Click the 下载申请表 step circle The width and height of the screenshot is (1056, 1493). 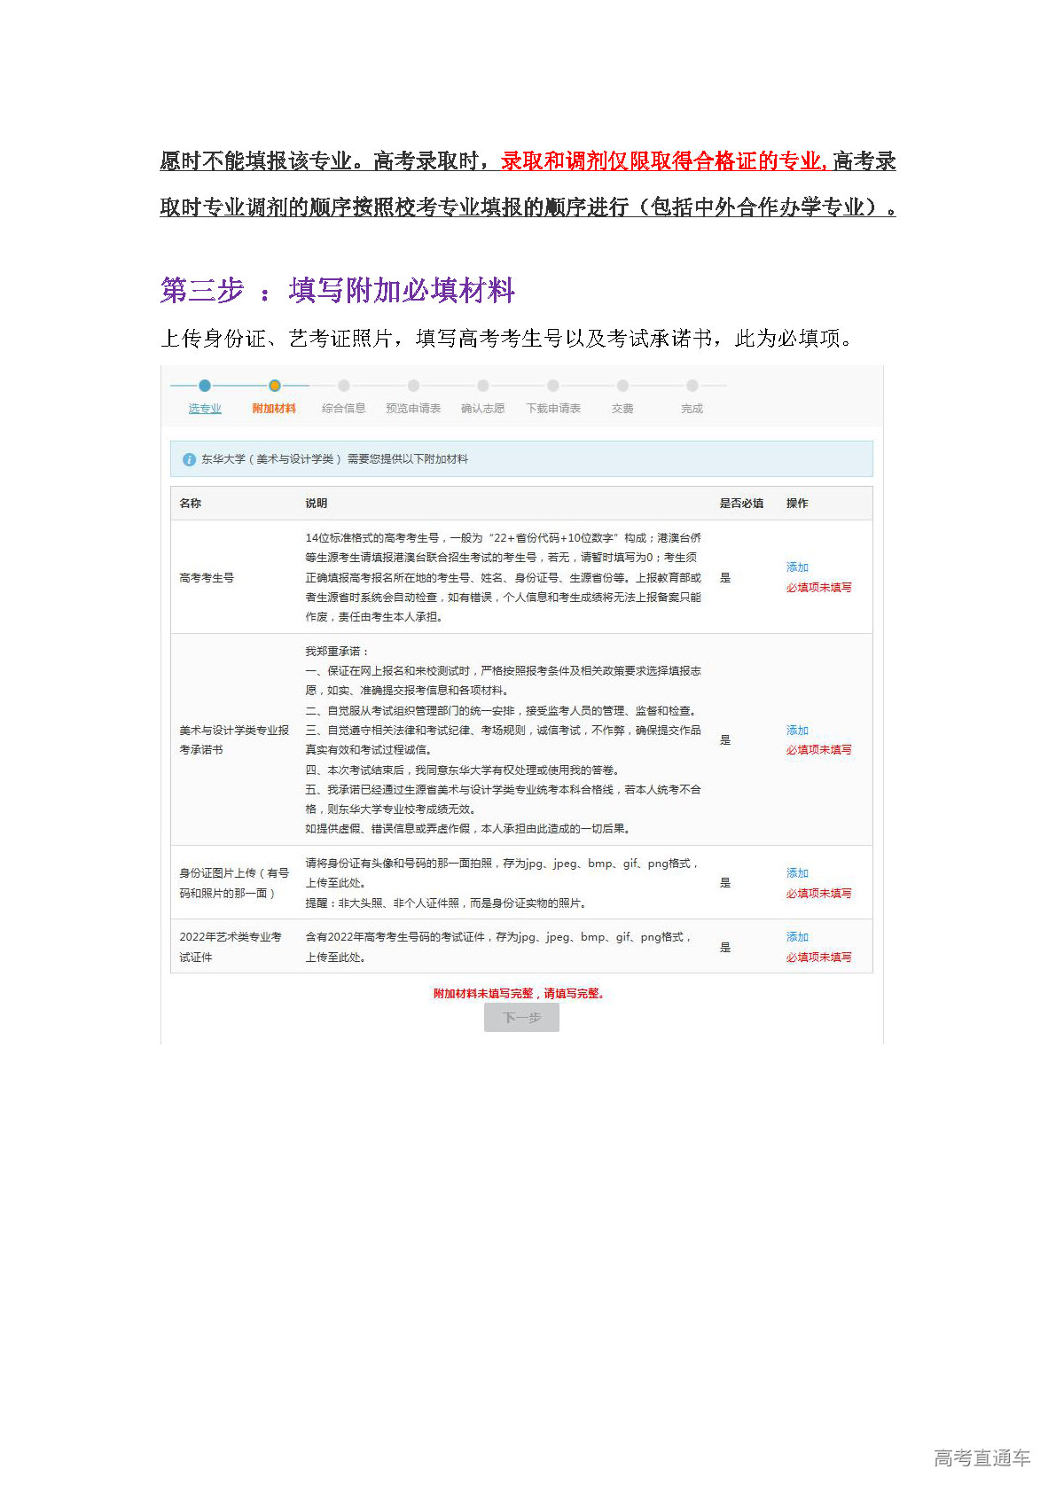click(553, 386)
